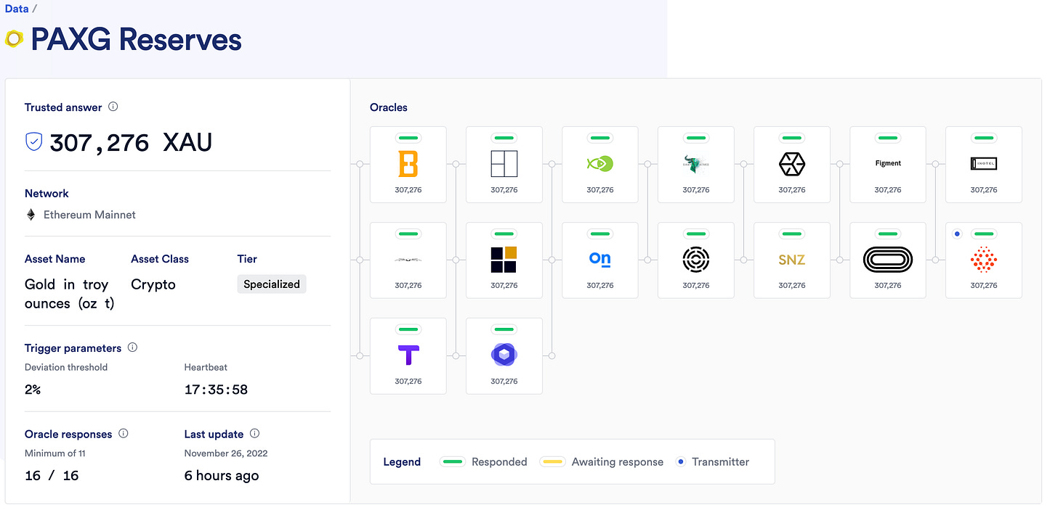
Task: Click the 307,276 value under the On logo
Action: click(x=600, y=286)
